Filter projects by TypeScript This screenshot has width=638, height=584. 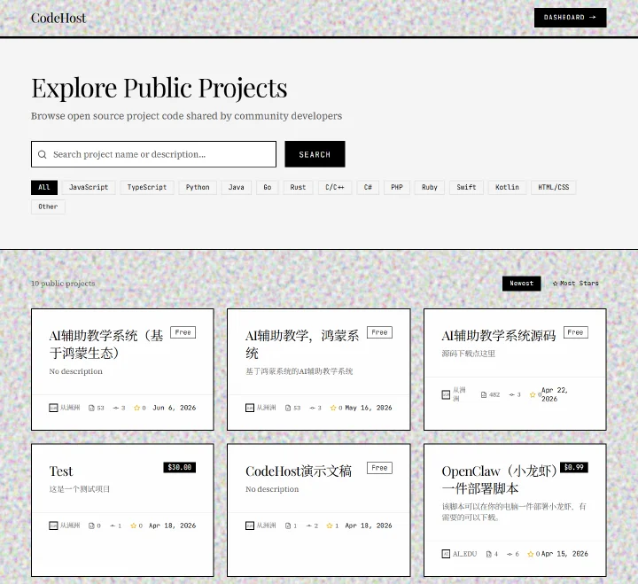coord(147,187)
